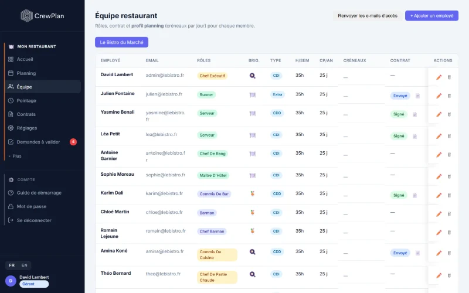Edit Romain Lejeune with pencil icon

(439, 233)
